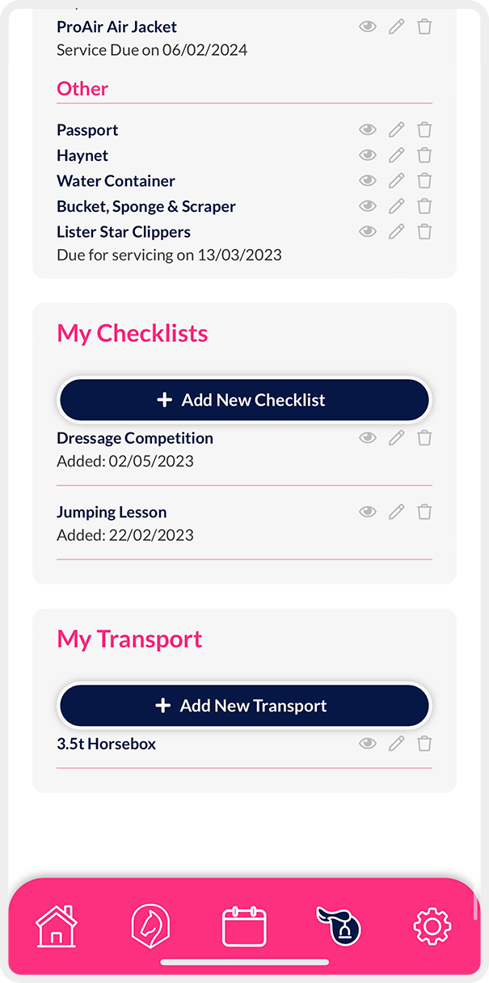The width and height of the screenshot is (489, 983).
Task: Delete the Haynet item
Action: [x=424, y=155]
